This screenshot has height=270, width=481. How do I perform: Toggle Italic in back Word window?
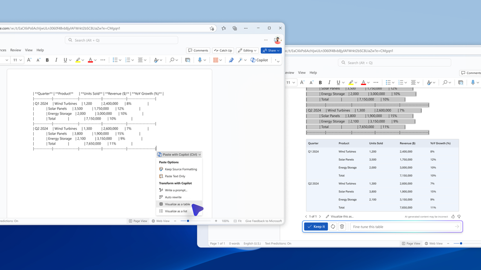point(329,82)
